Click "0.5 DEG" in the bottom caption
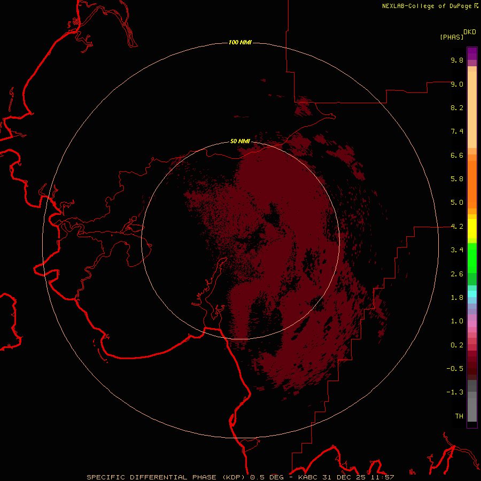This screenshot has height=481, width=481. pyautogui.click(x=267, y=477)
